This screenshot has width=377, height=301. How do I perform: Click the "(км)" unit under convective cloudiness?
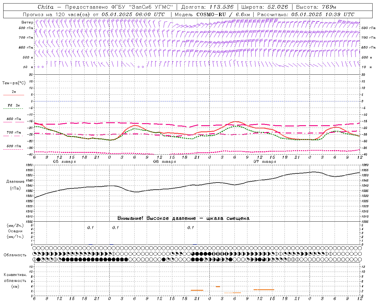coord(15,286)
